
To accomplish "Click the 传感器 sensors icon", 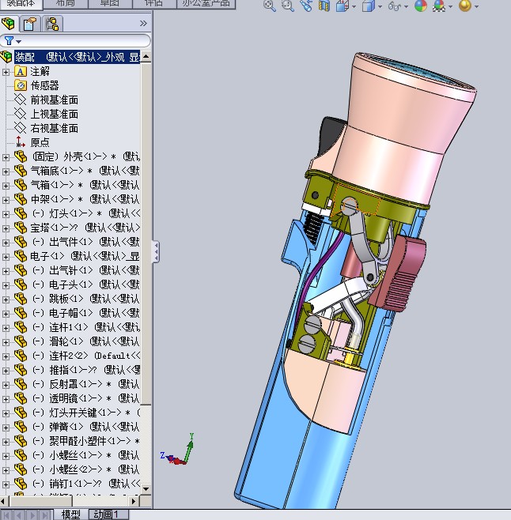I will pyautogui.click(x=21, y=85).
